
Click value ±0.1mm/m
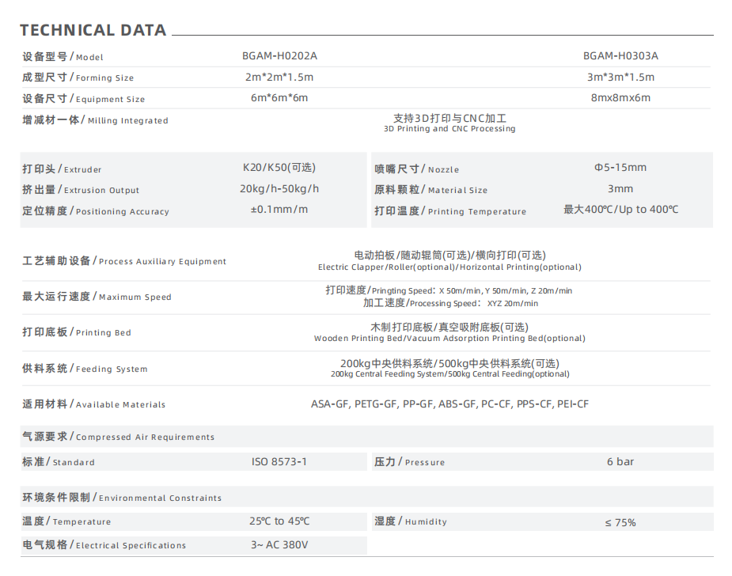click(279, 210)
